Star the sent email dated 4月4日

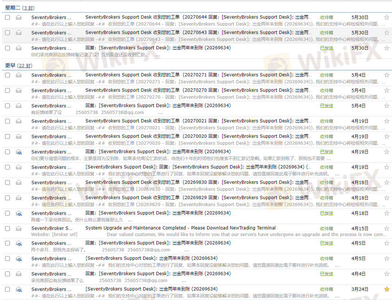tap(387, 274)
